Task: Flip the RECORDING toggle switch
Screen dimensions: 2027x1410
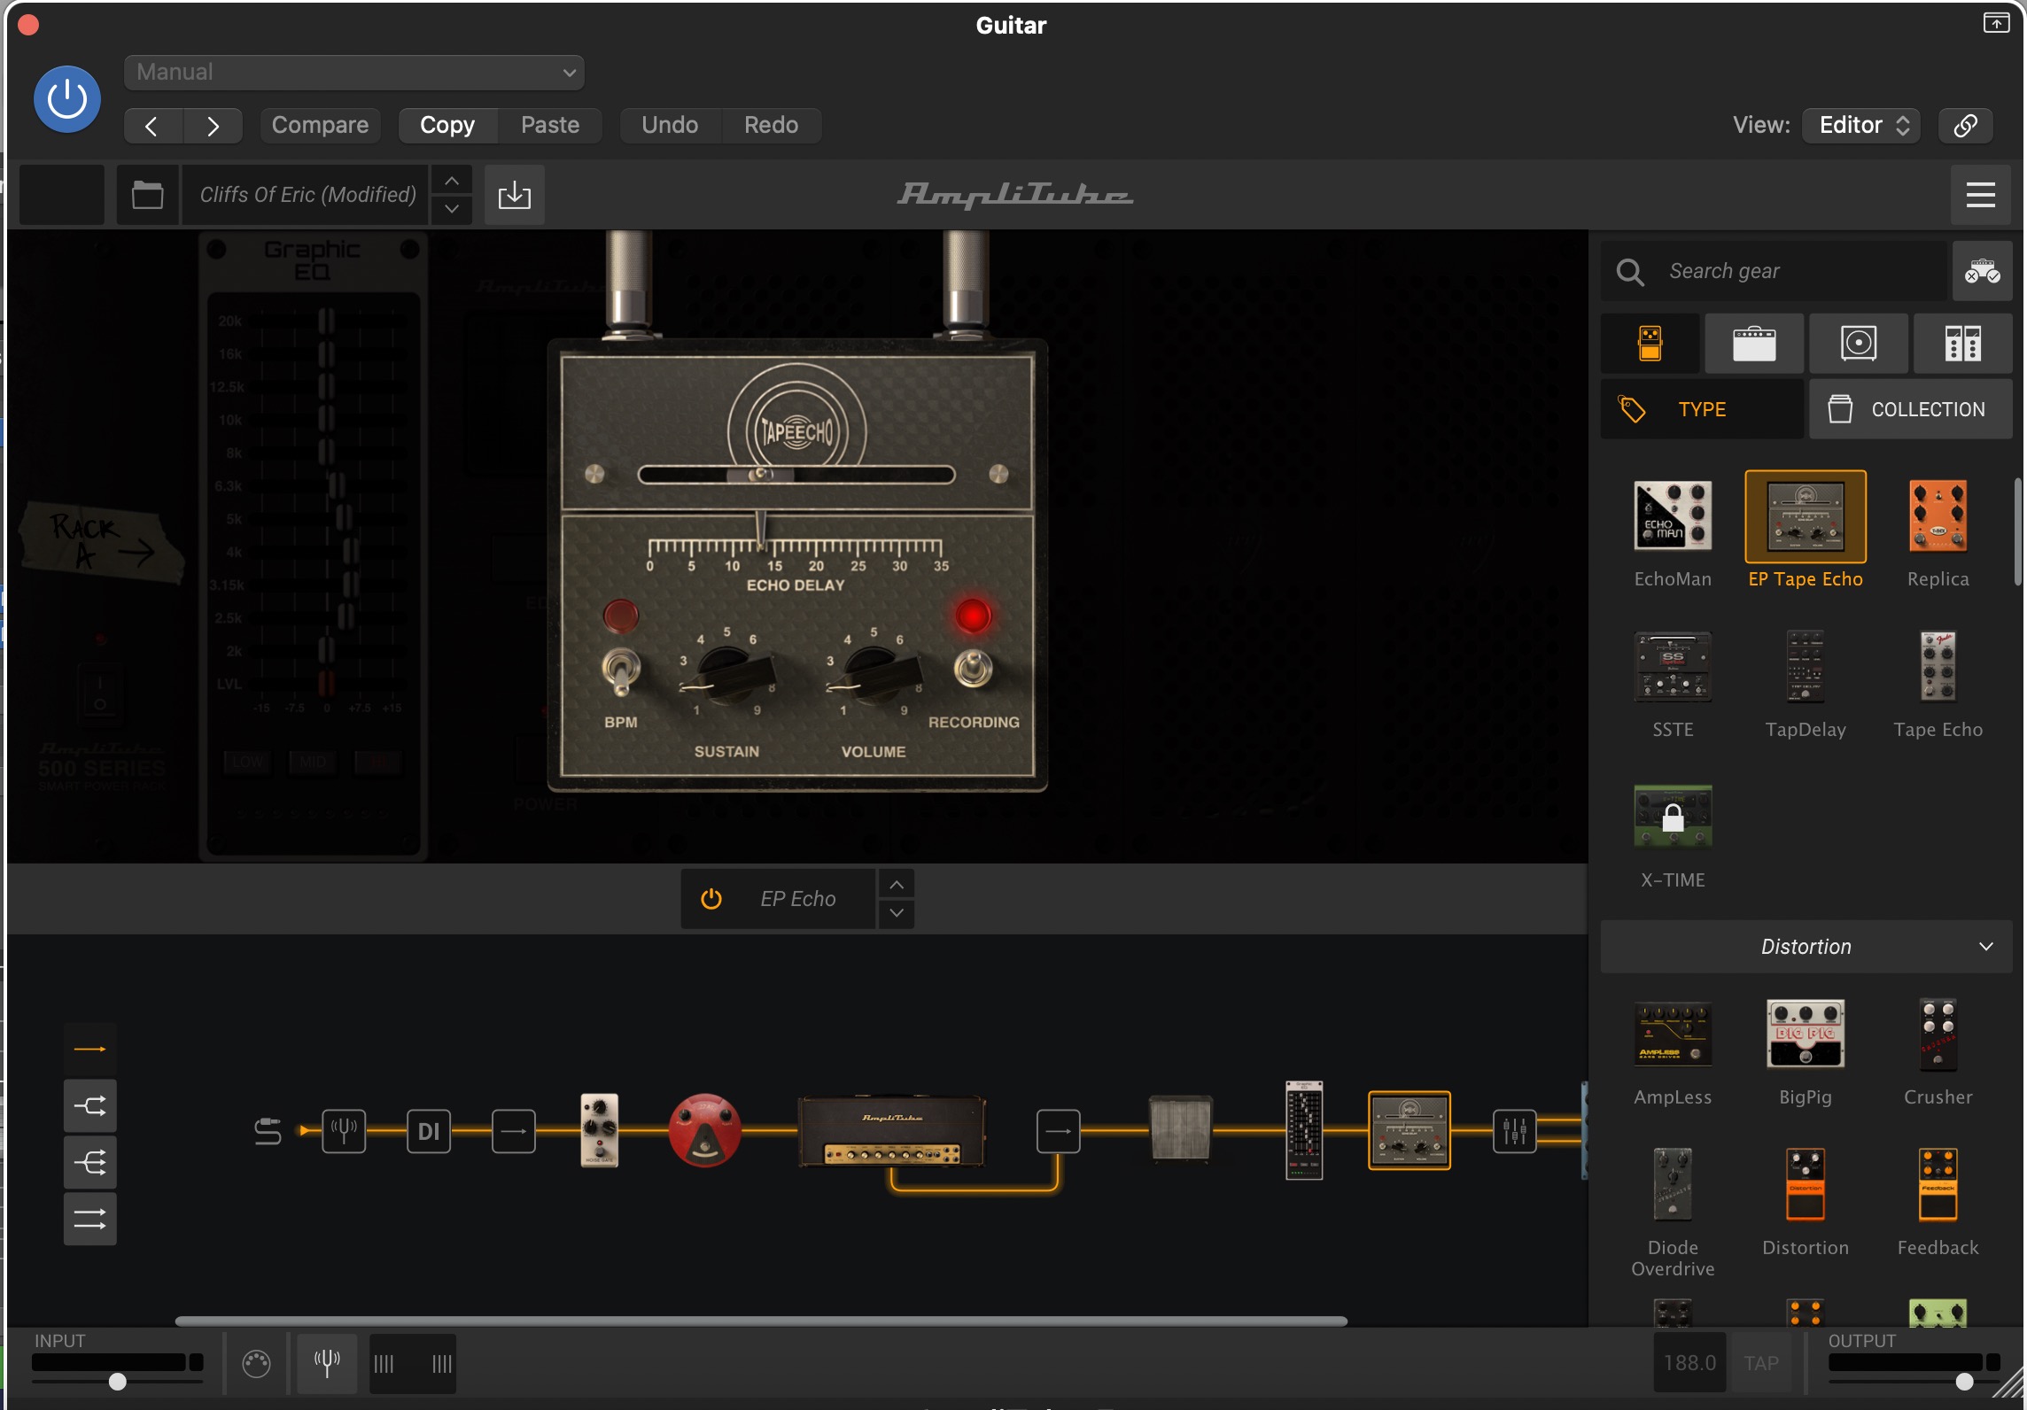Action: pyautogui.click(x=973, y=669)
